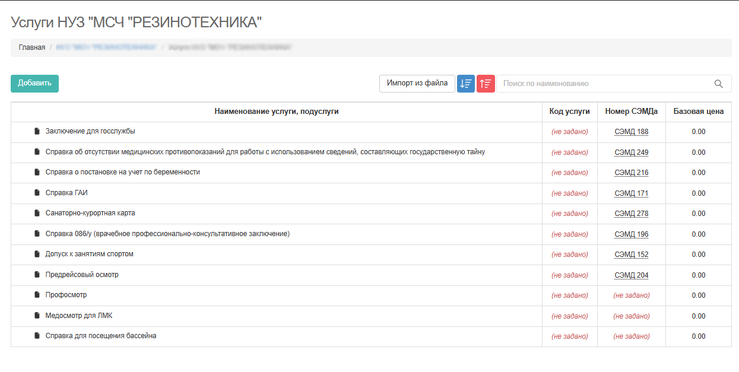Click the document icon beside Санаторно-курортная карта
This screenshot has width=739, height=372.
(37, 213)
